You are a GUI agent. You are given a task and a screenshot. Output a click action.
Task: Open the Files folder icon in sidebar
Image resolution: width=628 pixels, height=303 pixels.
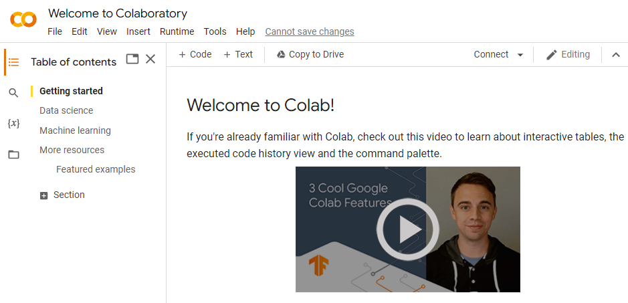pos(13,155)
